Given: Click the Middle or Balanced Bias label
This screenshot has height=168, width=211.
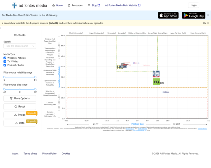Looking at the screenshot, I should coord(137,33).
